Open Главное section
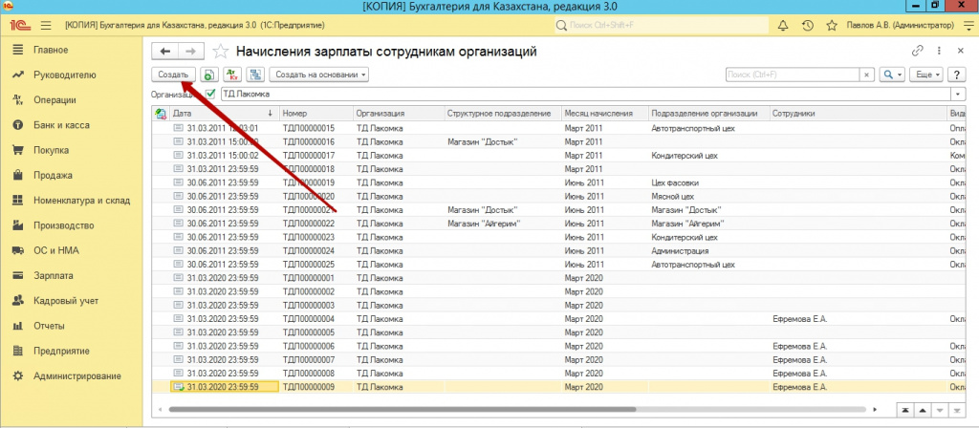The image size is (979, 428). 52,50
